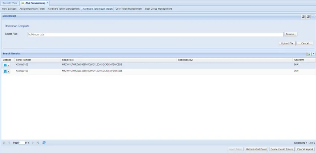Click the Cancel Import button
The width and height of the screenshot is (316, 153).
[x=305, y=149]
